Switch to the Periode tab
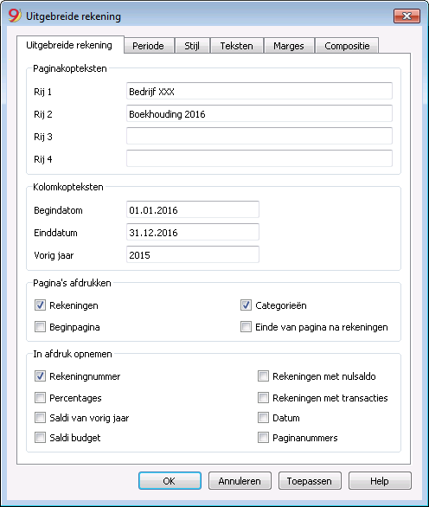 click(x=148, y=46)
